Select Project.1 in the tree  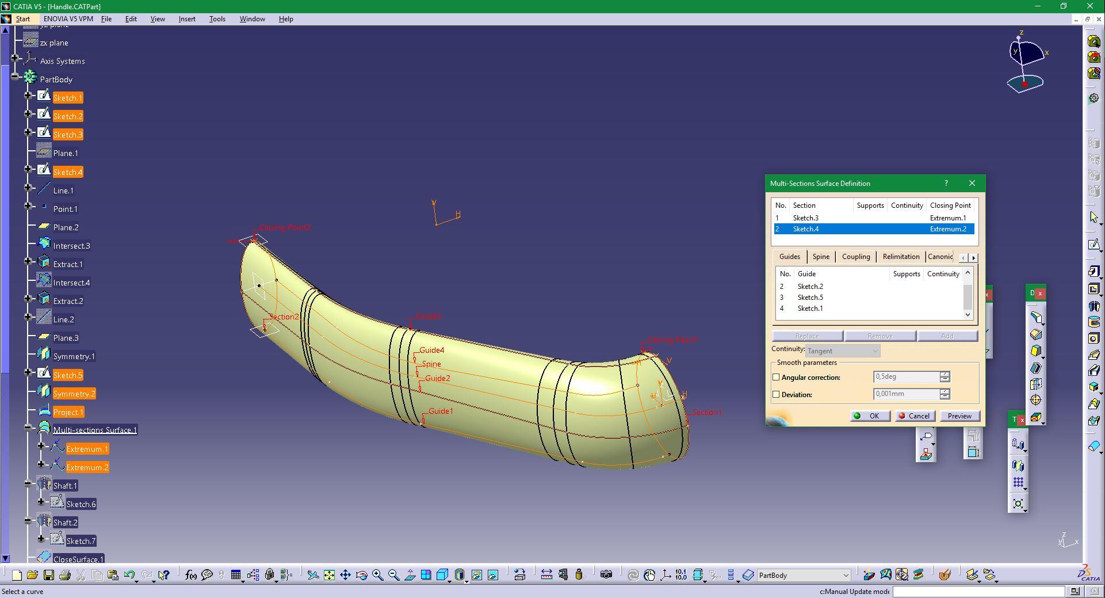[68, 412]
